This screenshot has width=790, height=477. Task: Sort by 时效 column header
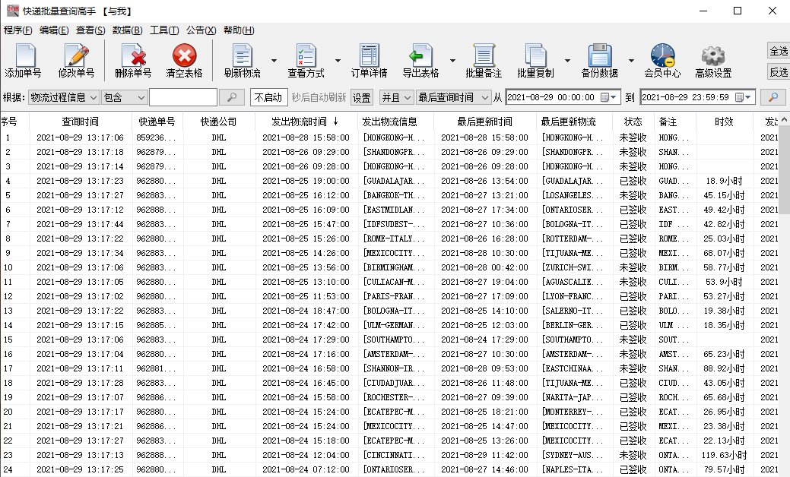(724, 122)
